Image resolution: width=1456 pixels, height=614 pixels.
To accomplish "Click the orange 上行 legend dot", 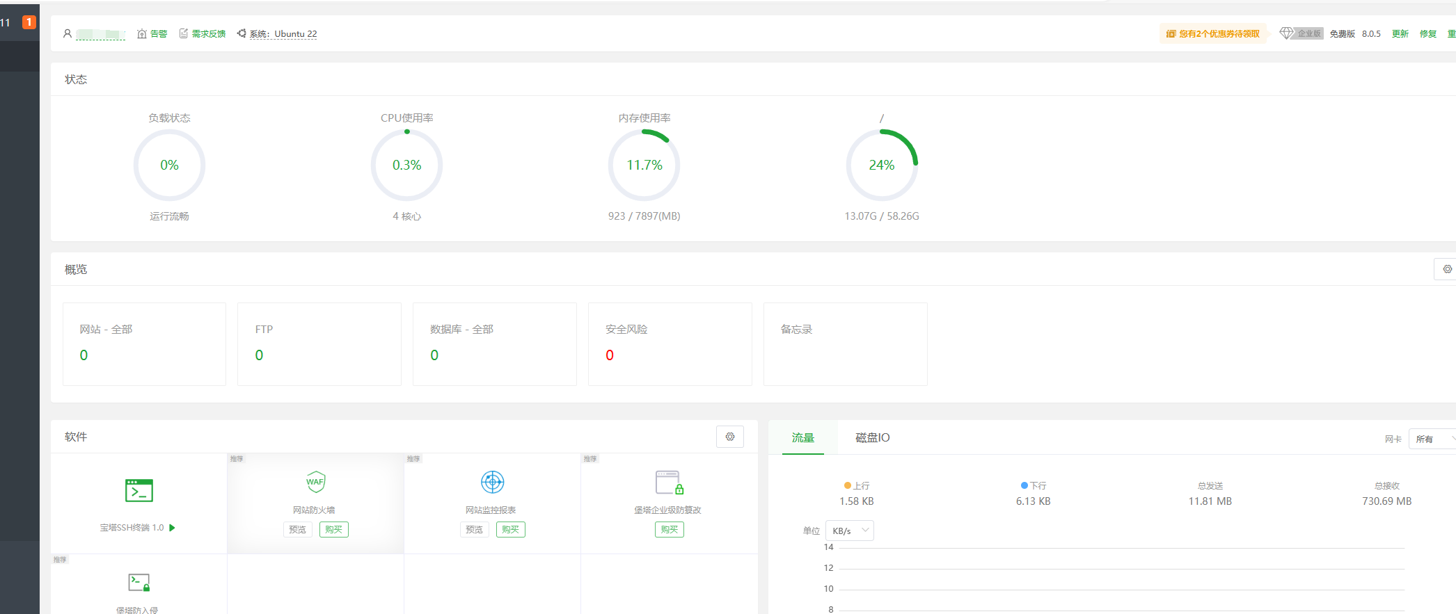I will (x=848, y=485).
